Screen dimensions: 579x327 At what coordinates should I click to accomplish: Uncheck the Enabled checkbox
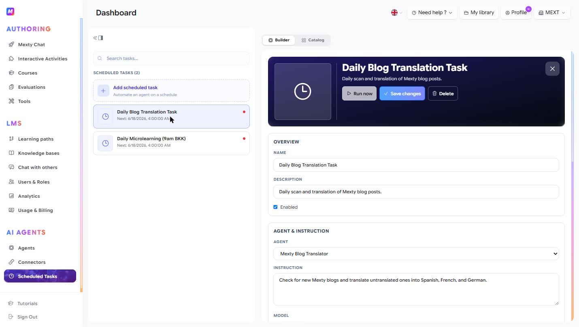coord(275,207)
